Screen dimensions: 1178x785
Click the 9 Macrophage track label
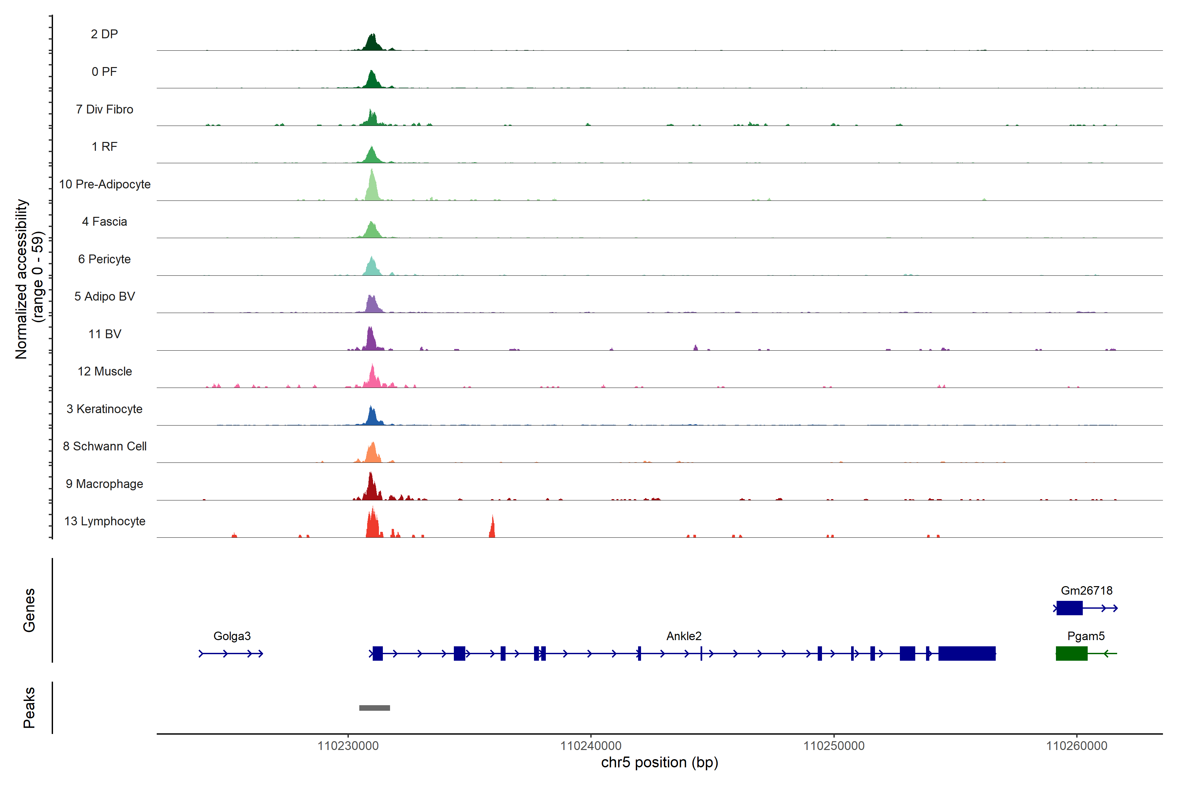(x=104, y=484)
